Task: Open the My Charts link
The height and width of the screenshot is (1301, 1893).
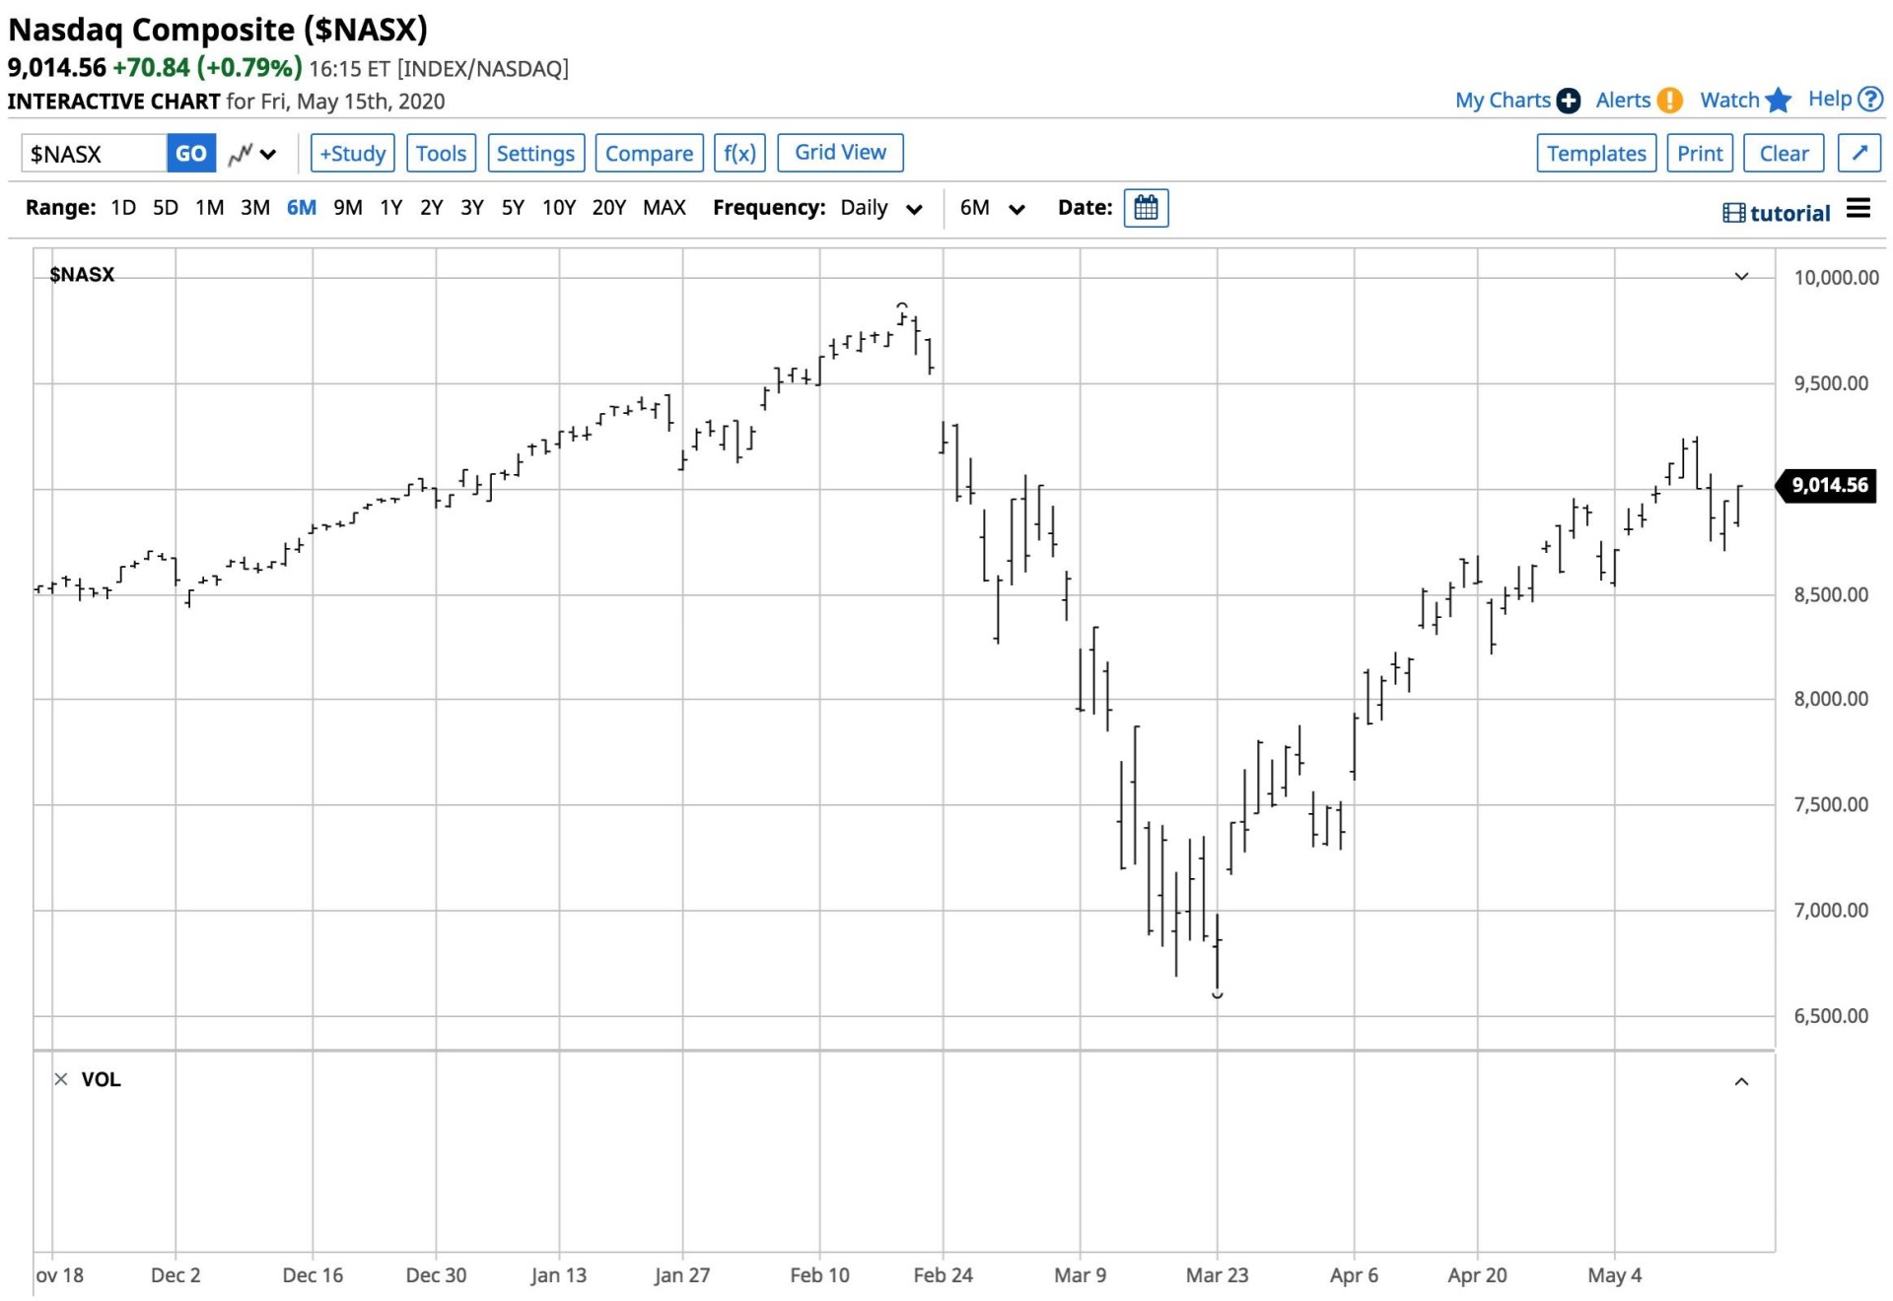Action: point(1503,101)
